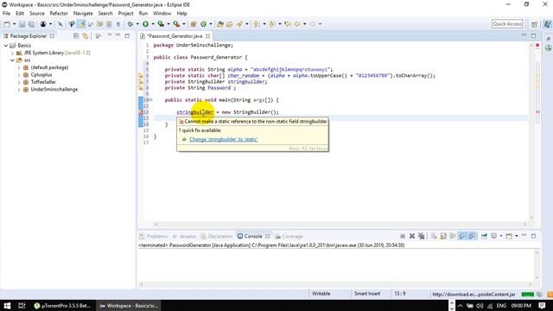Toggle Mark Occurrences highlighter in toolbar

(81, 24)
